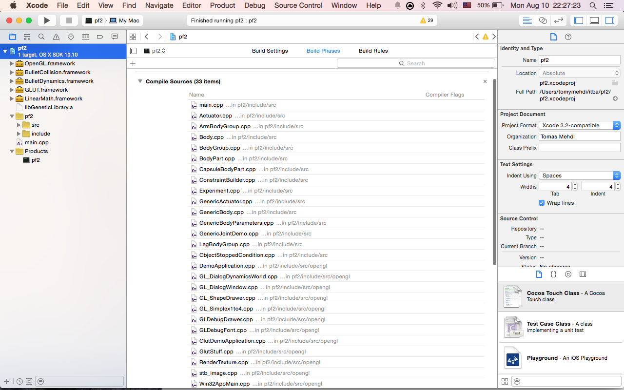
Task: Toggle the Navigator pane visibility
Action: tap(579, 20)
